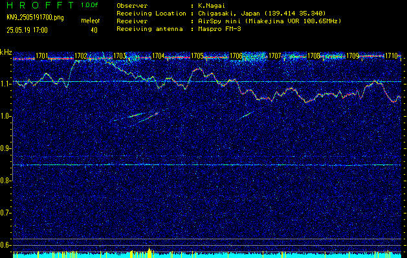Screen dimensions: 407x258
Task: Click the version number 1.00f
Action: 89,5
